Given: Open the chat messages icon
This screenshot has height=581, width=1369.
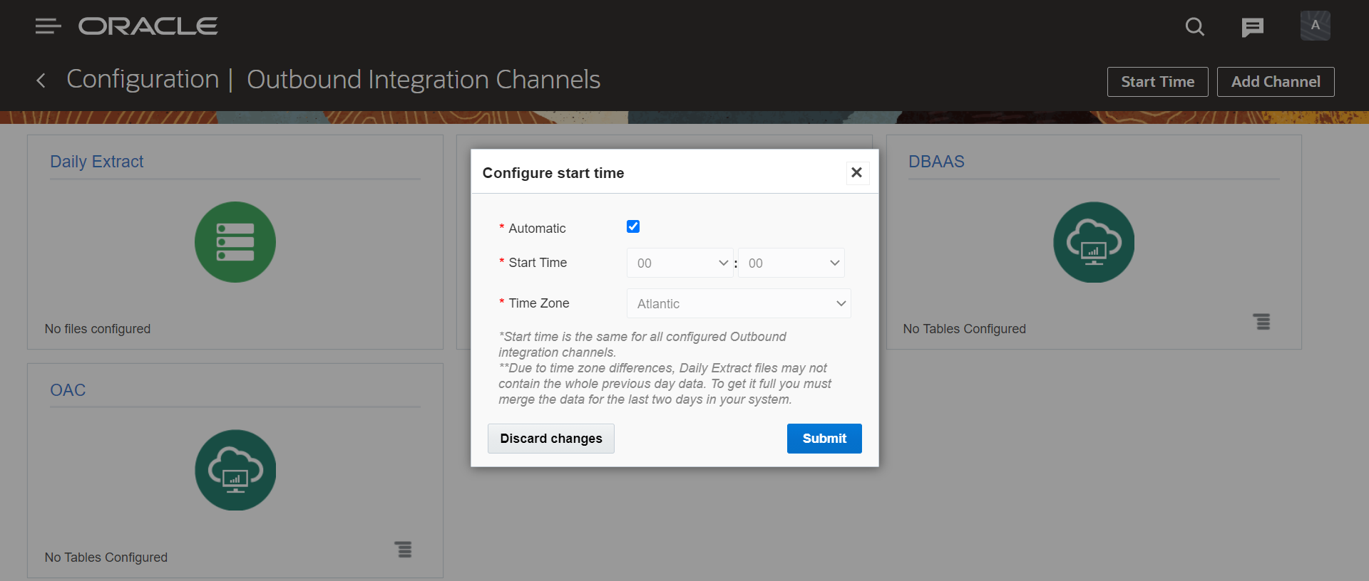Looking at the screenshot, I should coord(1252,27).
